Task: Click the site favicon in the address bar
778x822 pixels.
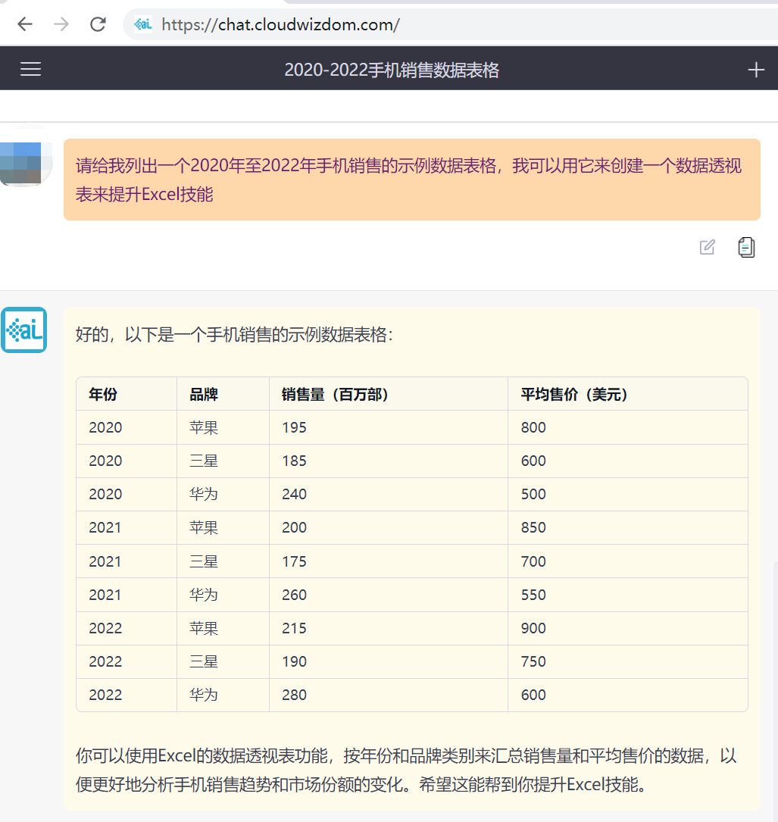Action: 142,24
